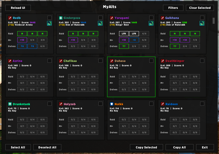Click Deselect All button
Viewport: 219px width, 154px height.
(47, 147)
